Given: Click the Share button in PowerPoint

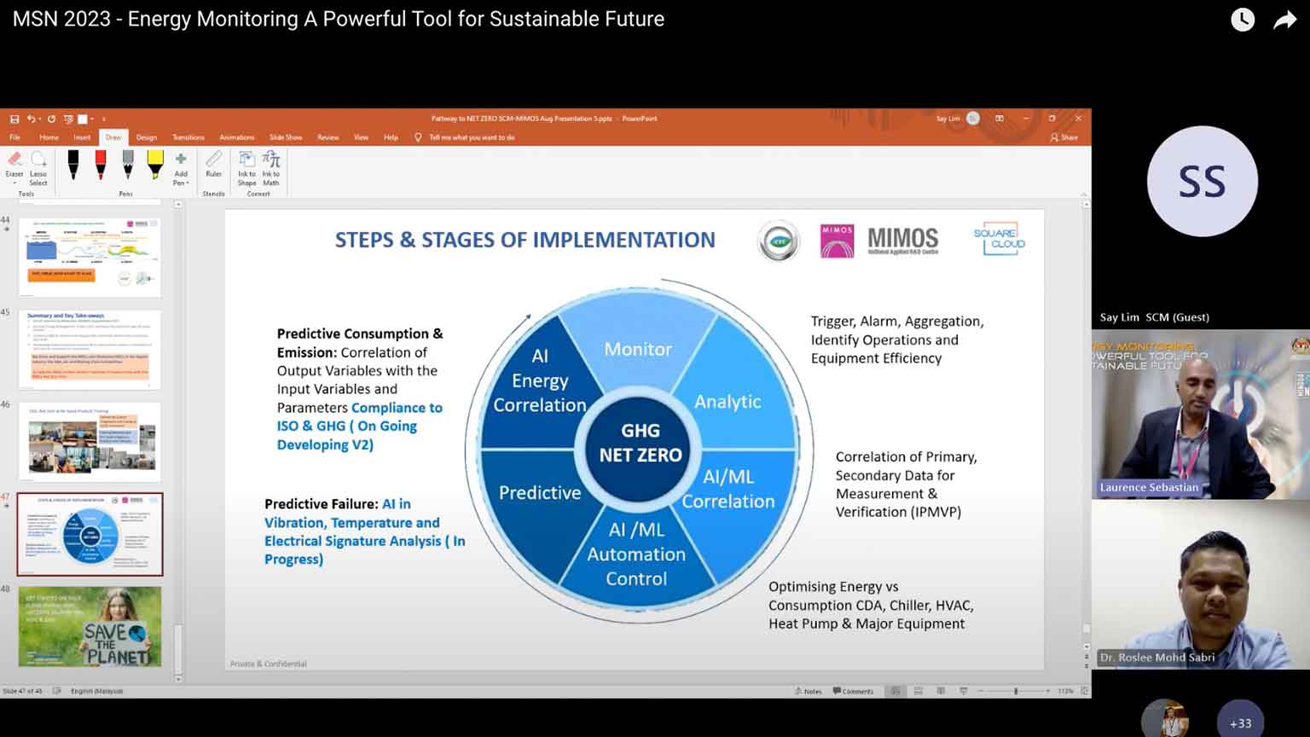Looking at the screenshot, I should point(1064,137).
